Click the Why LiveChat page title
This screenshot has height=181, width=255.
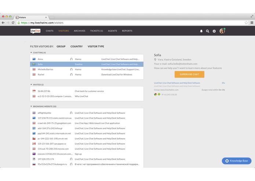click(x=81, y=96)
